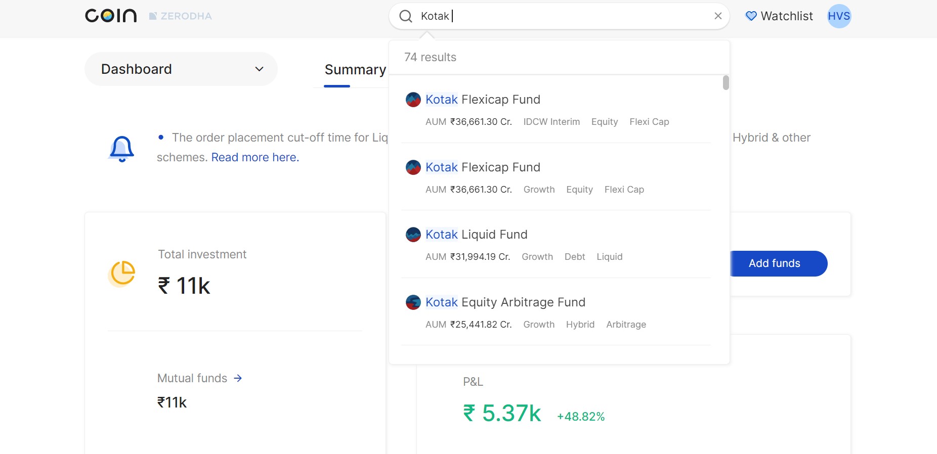Click the search magnifier icon

point(406,16)
